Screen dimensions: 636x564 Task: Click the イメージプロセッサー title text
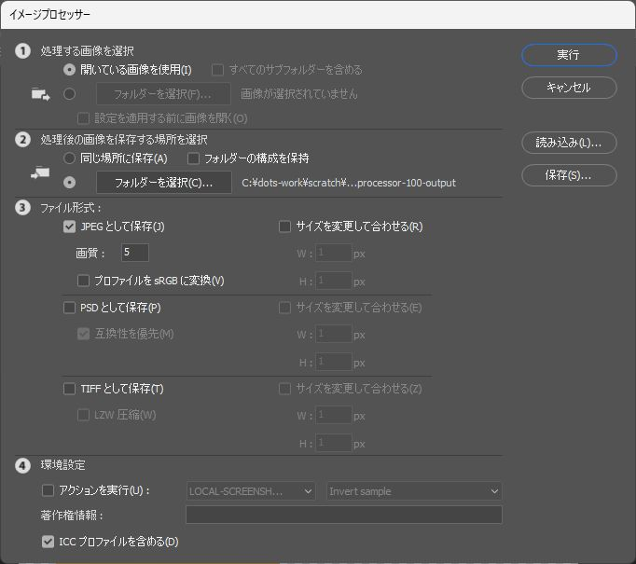(49, 15)
